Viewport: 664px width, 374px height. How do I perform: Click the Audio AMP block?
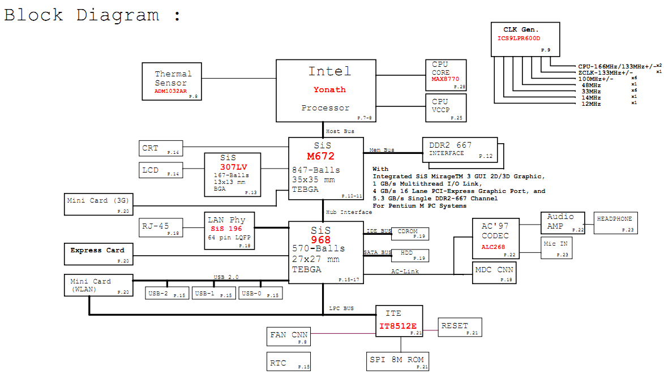pyautogui.click(x=563, y=223)
